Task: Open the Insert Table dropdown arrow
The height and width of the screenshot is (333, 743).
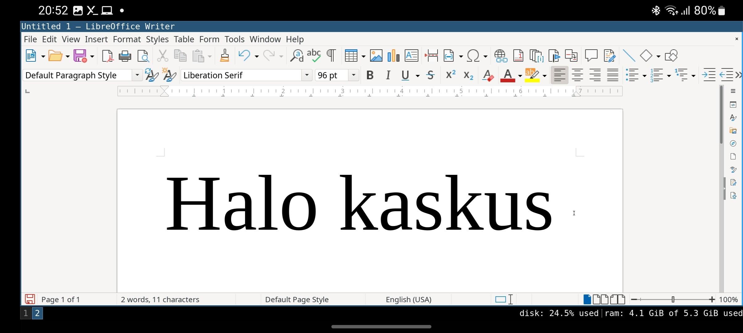Action: click(363, 56)
